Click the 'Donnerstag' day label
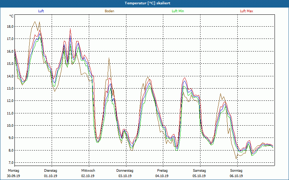 point(125,171)
